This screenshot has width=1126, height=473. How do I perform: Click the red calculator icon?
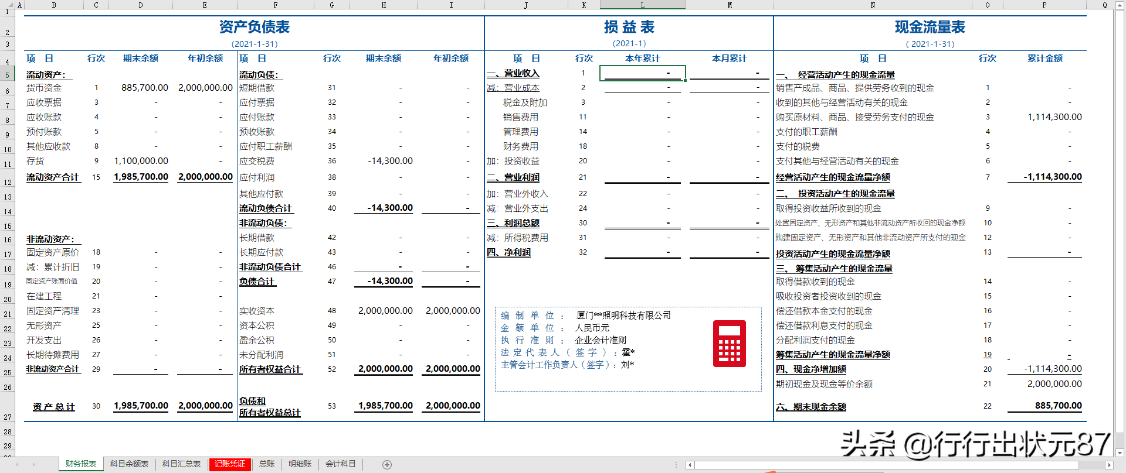click(729, 344)
